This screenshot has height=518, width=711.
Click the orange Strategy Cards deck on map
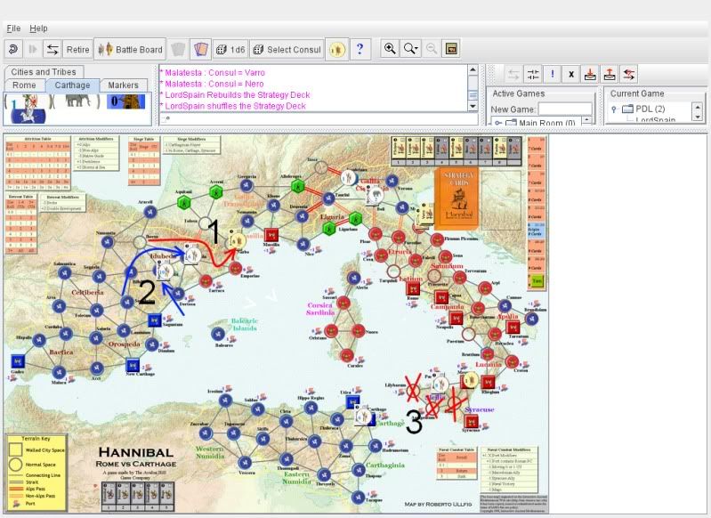[456, 198]
